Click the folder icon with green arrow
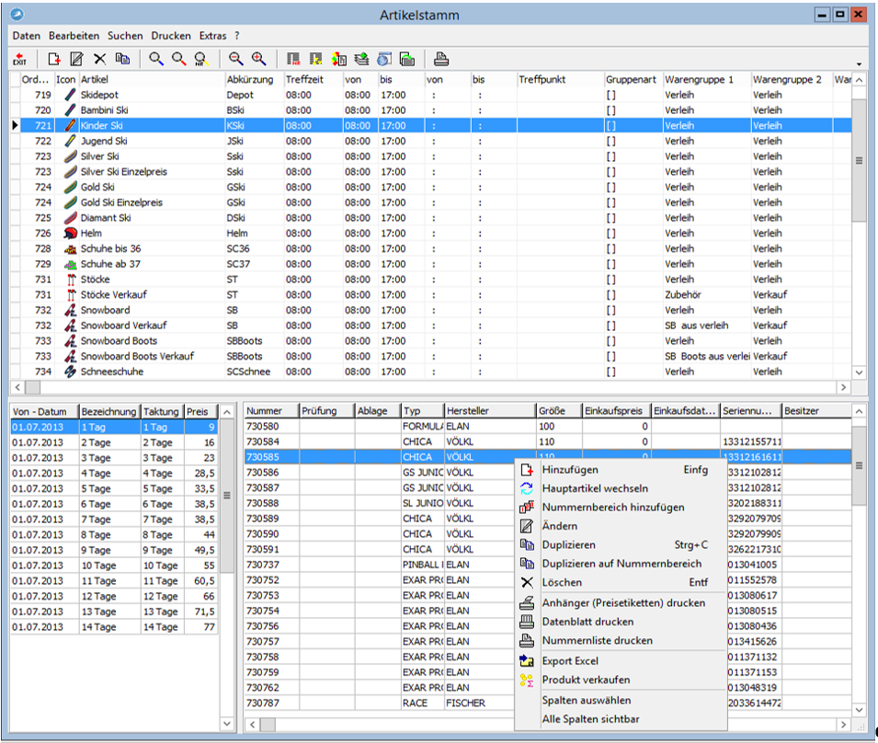Image resolution: width=878 pixels, height=743 pixels. click(x=407, y=59)
